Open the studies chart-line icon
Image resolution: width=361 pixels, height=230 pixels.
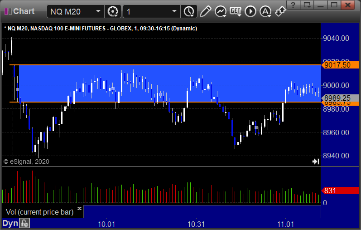221,11
